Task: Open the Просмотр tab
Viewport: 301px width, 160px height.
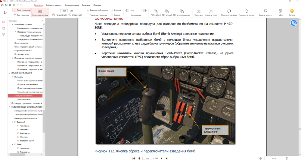Action: pyautogui.click(x=39, y=5)
